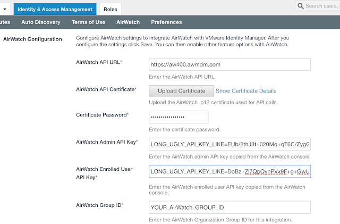Click the search magnifier icon

301,6
